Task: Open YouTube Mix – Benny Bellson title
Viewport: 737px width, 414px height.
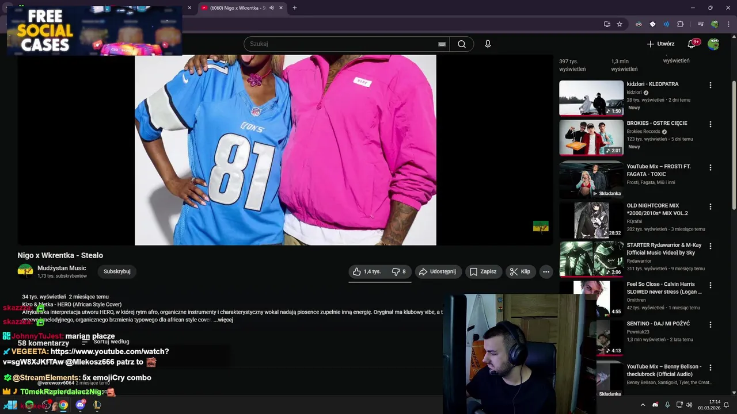Action: pyautogui.click(x=664, y=370)
